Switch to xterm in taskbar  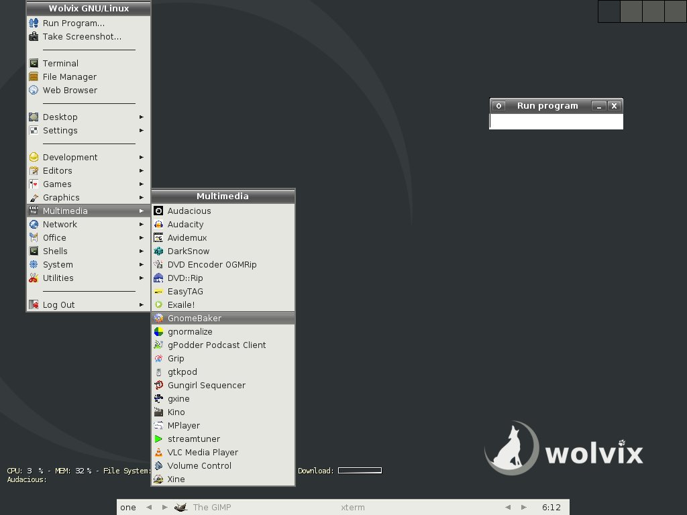coord(353,507)
